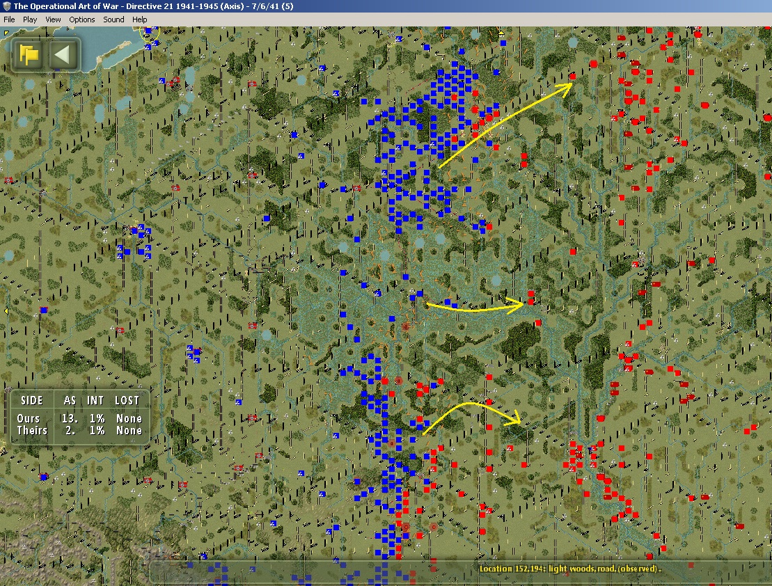The width and height of the screenshot is (772, 586).
Task: Click the window title 'The Operational Art of War'
Action: point(66,6)
